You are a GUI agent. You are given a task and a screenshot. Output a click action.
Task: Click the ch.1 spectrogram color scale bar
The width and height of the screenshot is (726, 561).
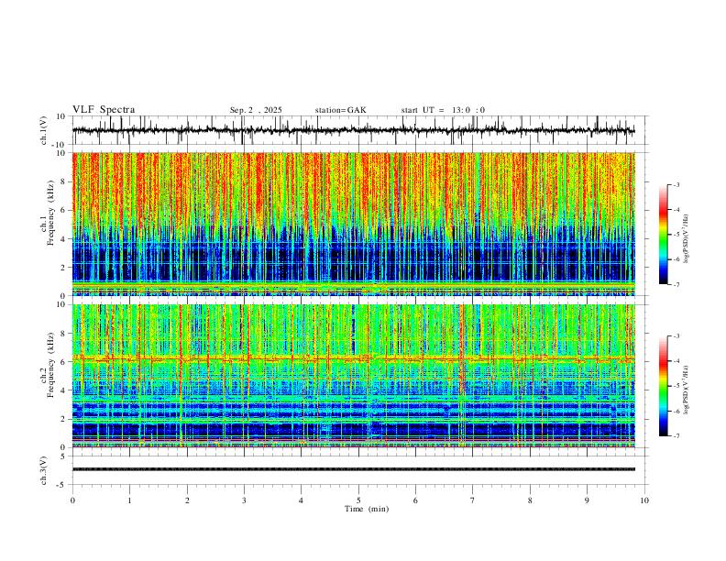[663, 235]
